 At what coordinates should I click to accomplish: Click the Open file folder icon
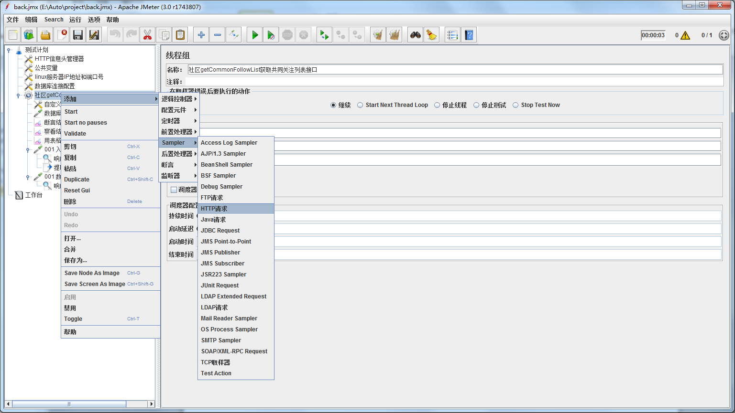[45, 35]
